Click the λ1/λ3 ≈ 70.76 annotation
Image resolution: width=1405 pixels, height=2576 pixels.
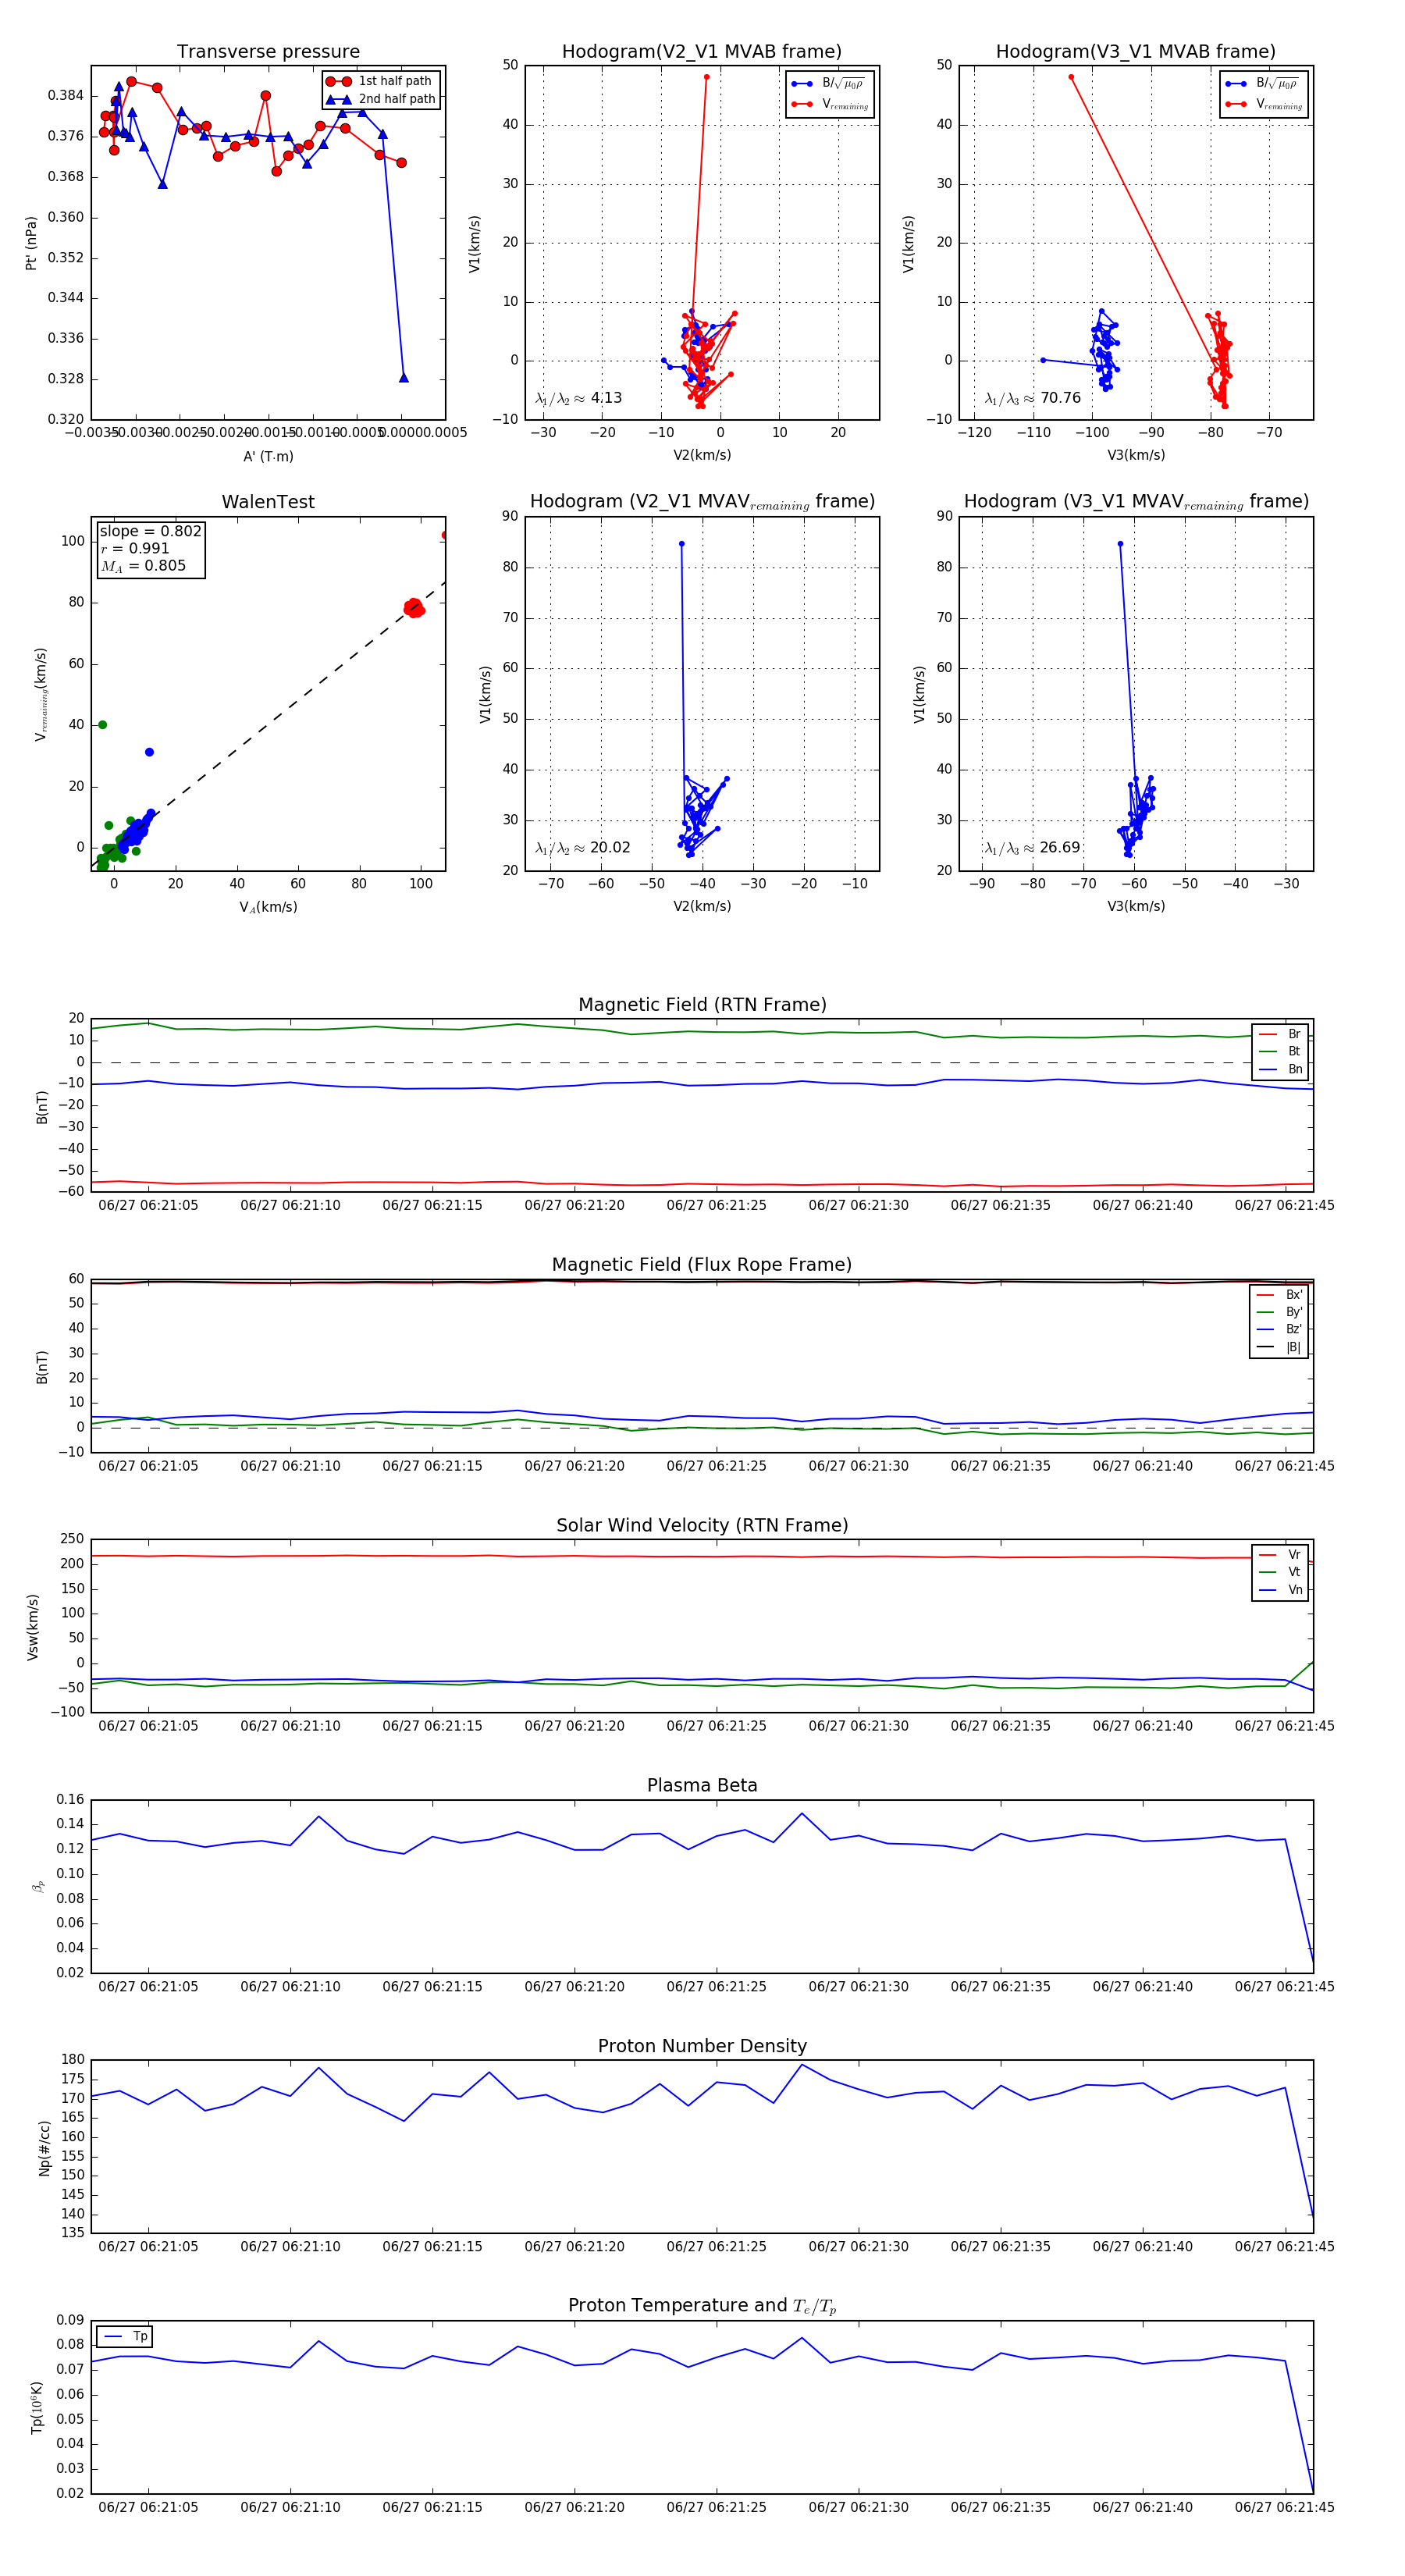point(1032,398)
